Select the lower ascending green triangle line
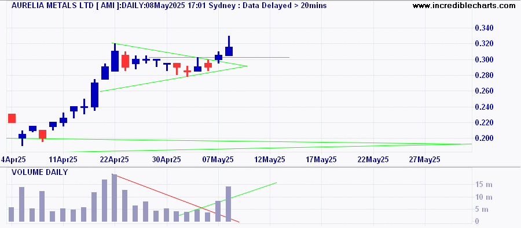 point(174,79)
